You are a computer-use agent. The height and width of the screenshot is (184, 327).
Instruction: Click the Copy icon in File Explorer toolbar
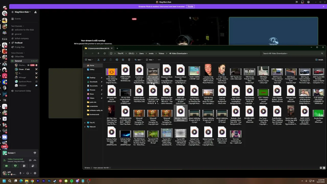tap(104, 60)
